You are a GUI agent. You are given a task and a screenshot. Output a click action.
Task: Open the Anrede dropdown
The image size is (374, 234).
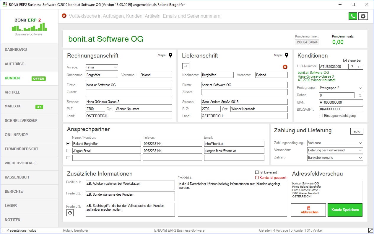pyautogui.click(x=102, y=67)
